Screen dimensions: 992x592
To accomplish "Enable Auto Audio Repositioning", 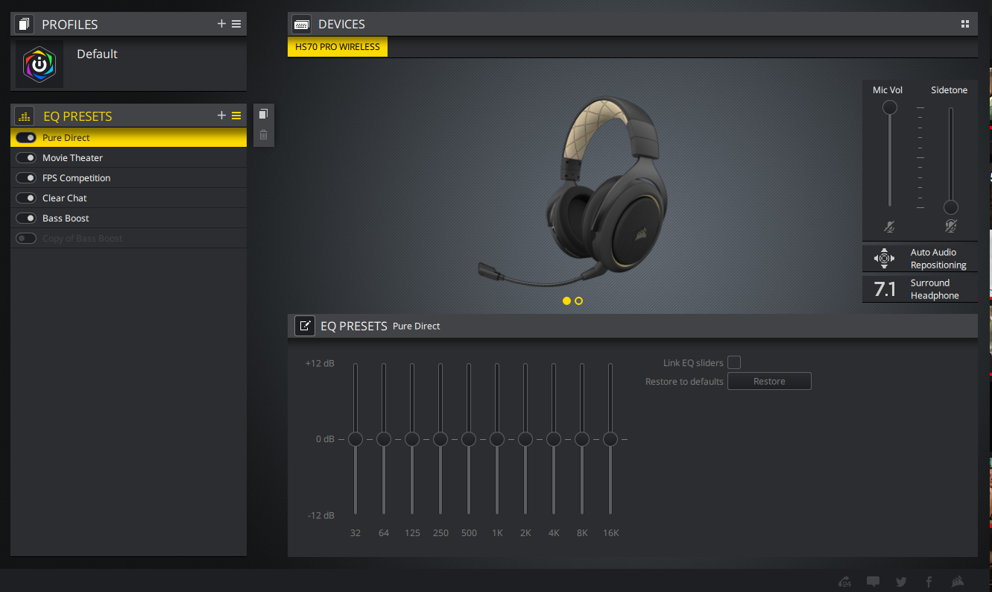I will tap(920, 259).
